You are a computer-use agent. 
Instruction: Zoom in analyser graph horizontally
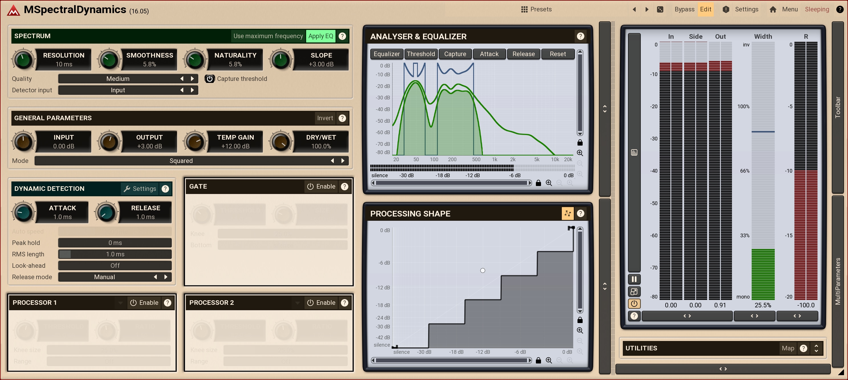549,183
